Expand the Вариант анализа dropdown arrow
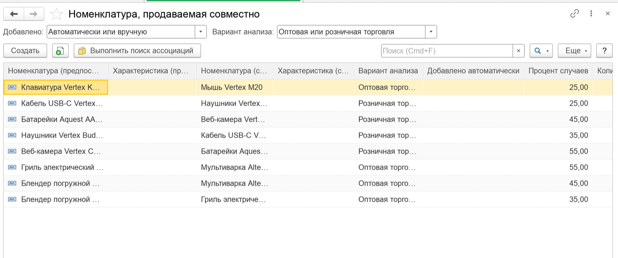The height and width of the screenshot is (258, 618). pos(431,32)
